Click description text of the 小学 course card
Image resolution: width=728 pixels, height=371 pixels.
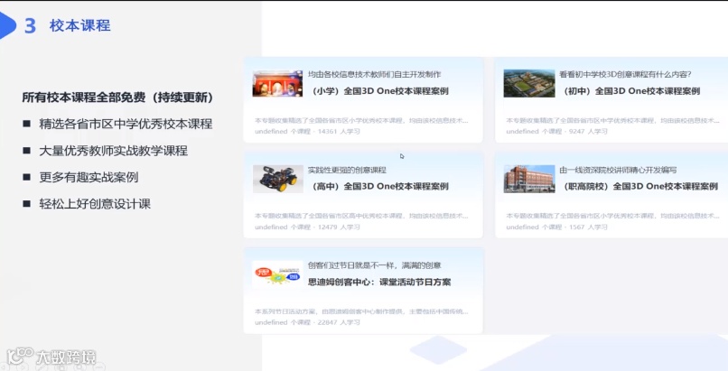click(361, 121)
